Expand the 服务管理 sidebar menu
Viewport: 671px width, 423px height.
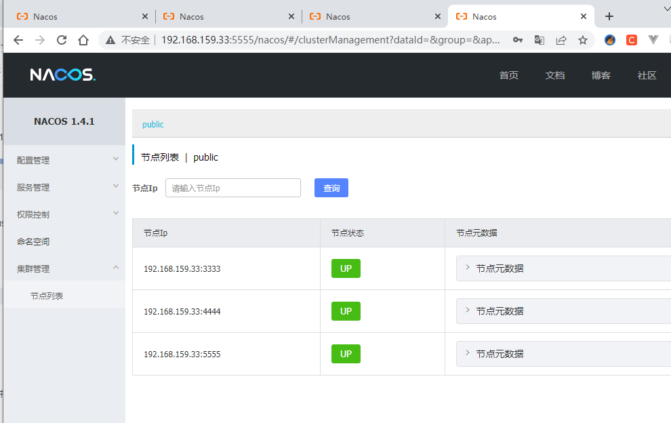pyautogui.click(x=64, y=187)
